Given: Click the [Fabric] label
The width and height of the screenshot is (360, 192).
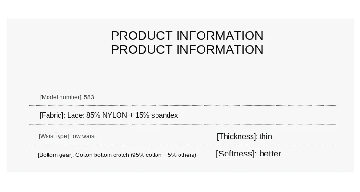Looking at the screenshot, I should point(53,115).
